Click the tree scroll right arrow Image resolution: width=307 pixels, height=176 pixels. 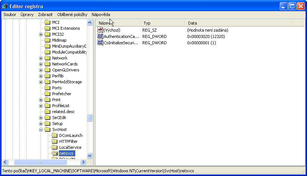pyautogui.click(x=83, y=162)
